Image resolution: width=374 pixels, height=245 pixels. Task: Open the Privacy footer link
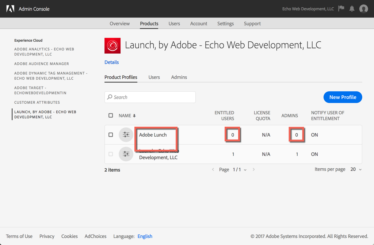(47, 236)
